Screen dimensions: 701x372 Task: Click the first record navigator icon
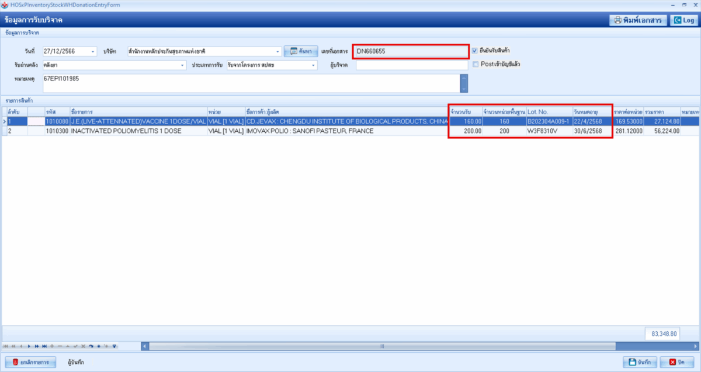click(x=6, y=346)
